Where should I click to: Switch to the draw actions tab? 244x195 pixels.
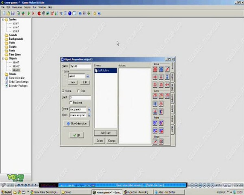click(x=172, y=130)
